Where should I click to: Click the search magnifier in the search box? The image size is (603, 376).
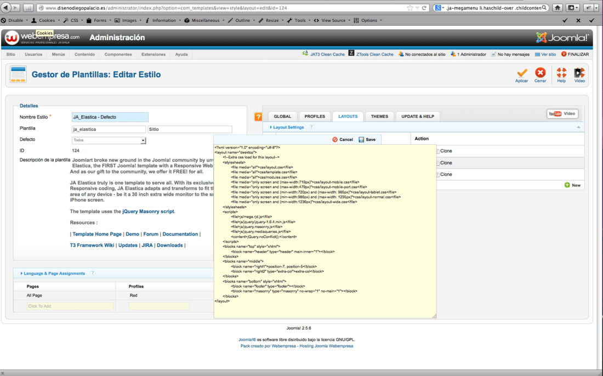544,8
